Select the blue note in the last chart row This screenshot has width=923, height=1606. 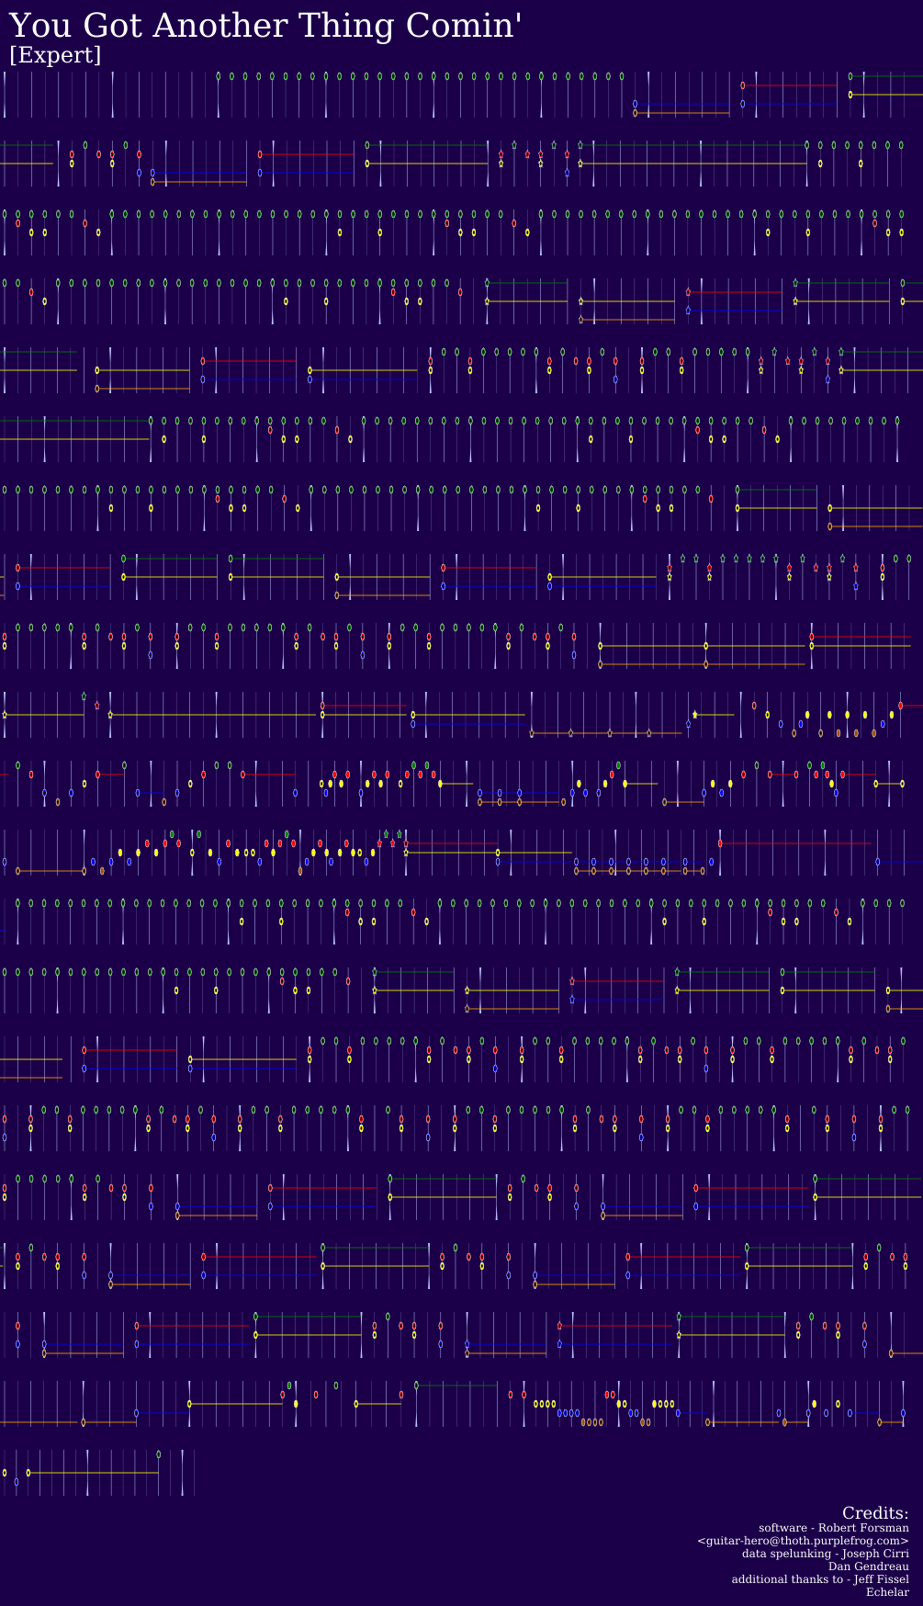pos(17,1482)
